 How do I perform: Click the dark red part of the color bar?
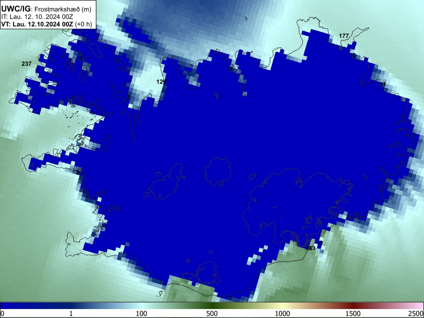click(353, 306)
